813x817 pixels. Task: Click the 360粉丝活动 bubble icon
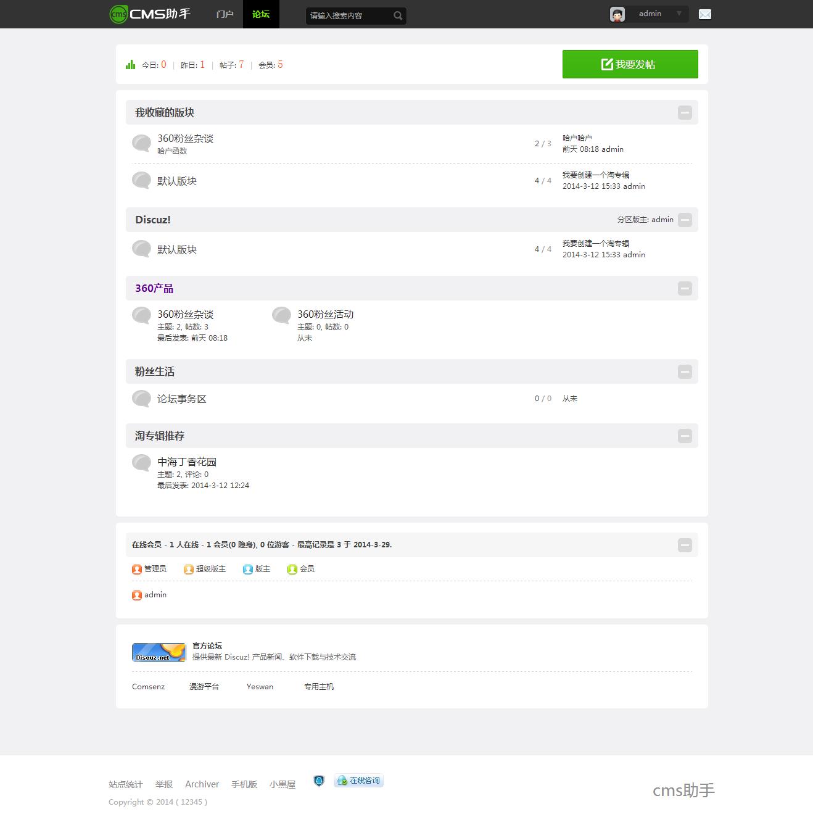pos(282,316)
